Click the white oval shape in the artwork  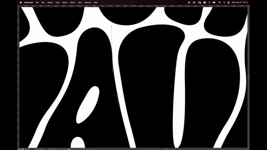88,105
